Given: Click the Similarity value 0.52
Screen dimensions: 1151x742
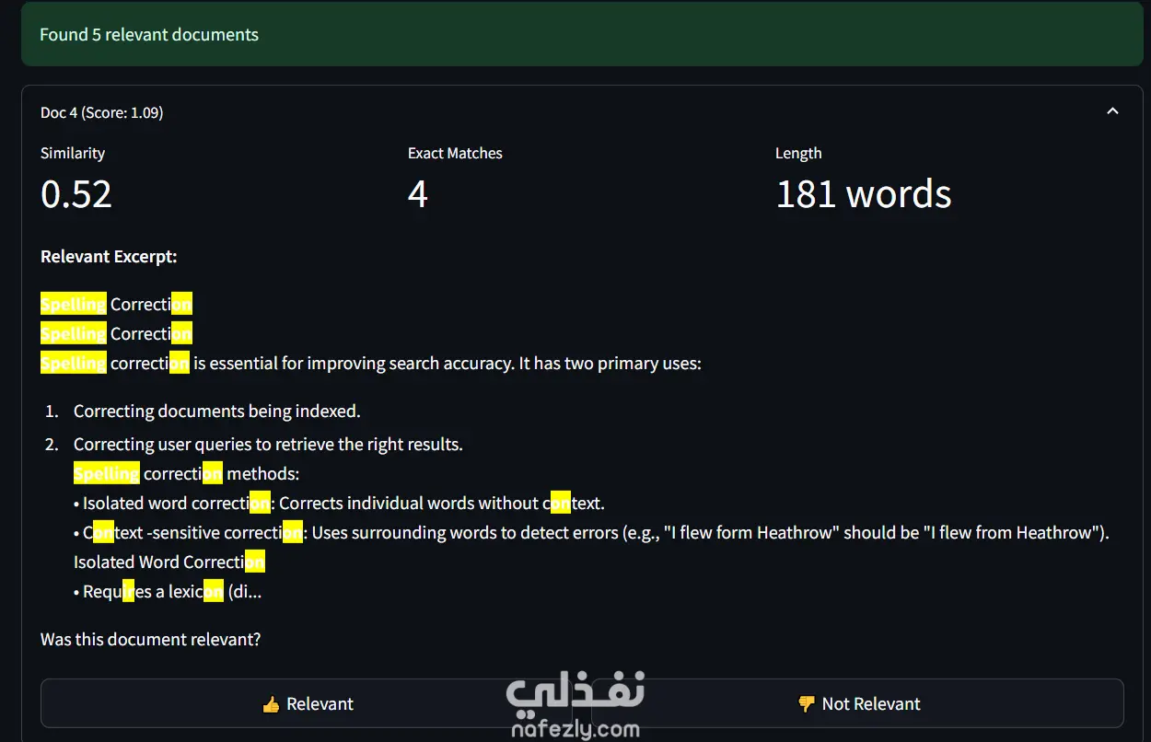Looking at the screenshot, I should point(76,193).
